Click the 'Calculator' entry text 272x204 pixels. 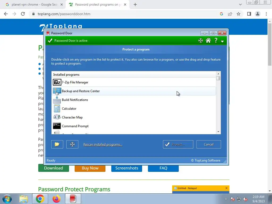[69, 109]
